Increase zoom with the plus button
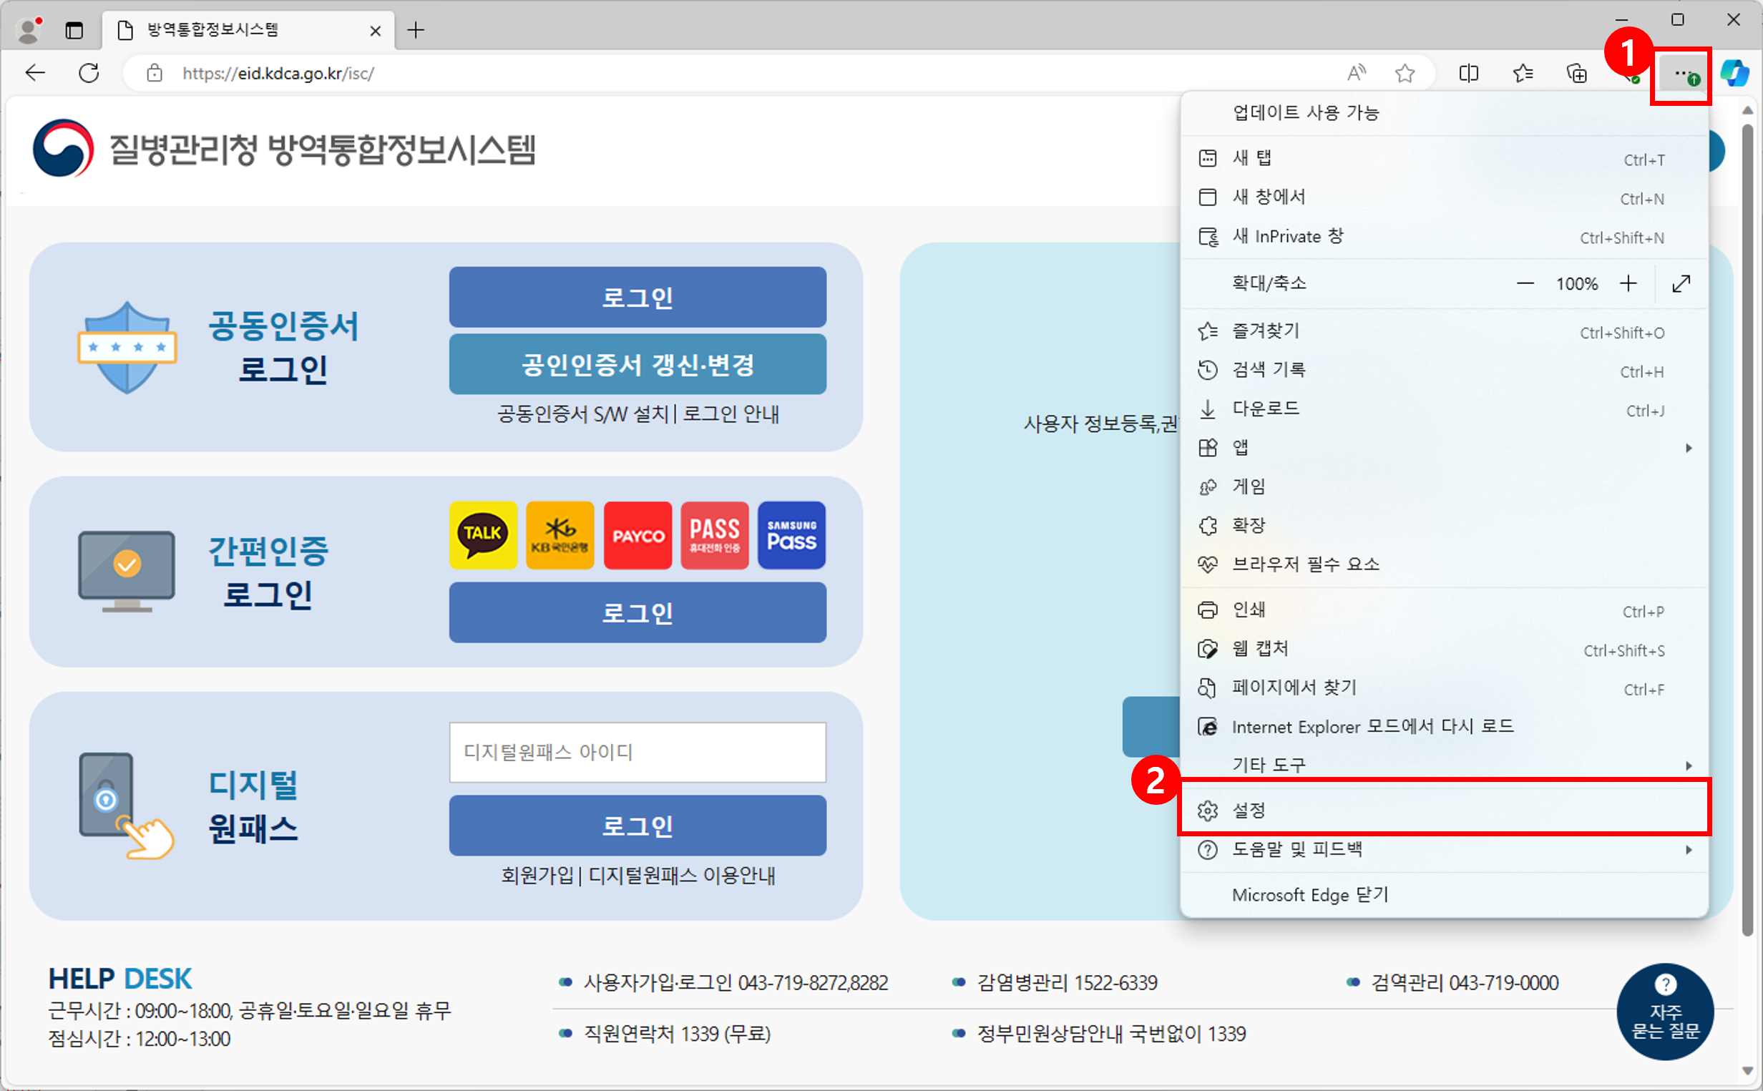The width and height of the screenshot is (1763, 1091). click(x=1628, y=283)
